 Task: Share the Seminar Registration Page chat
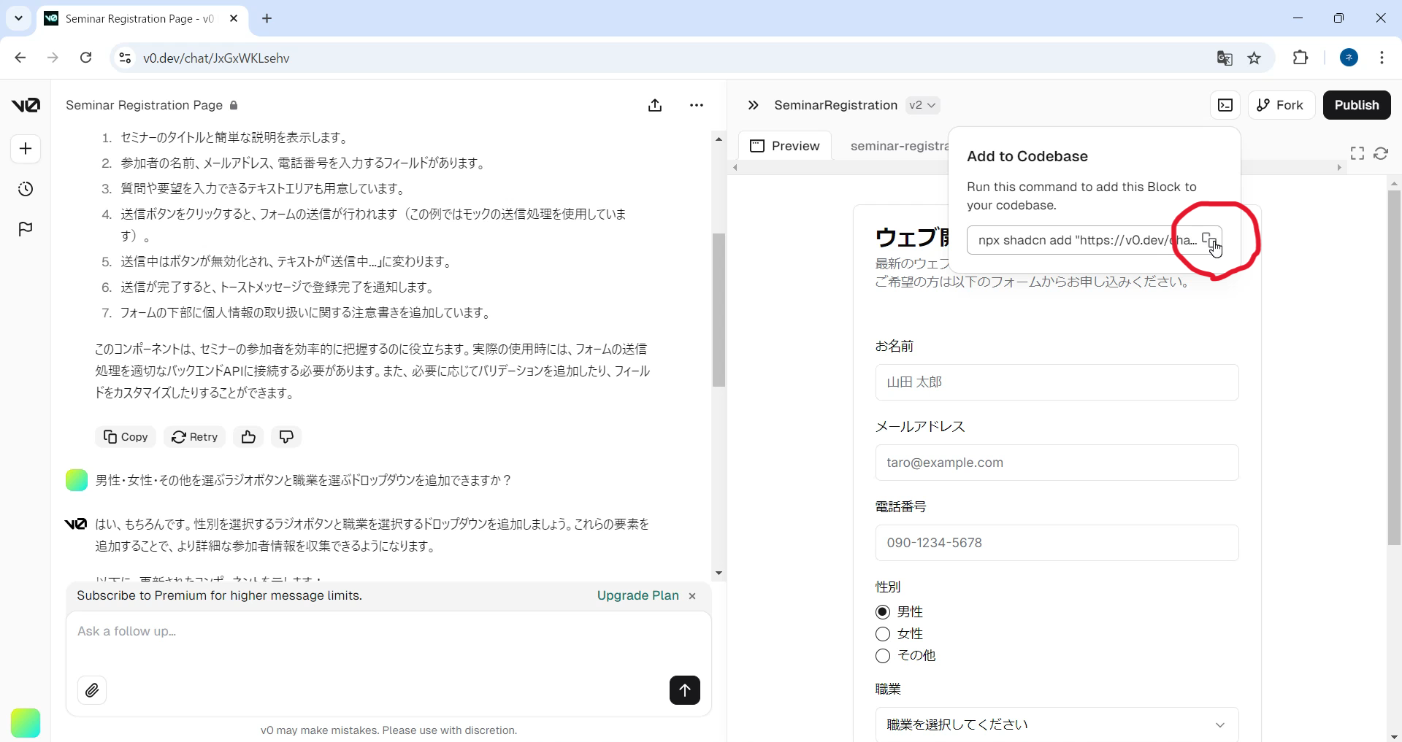click(x=655, y=105)
